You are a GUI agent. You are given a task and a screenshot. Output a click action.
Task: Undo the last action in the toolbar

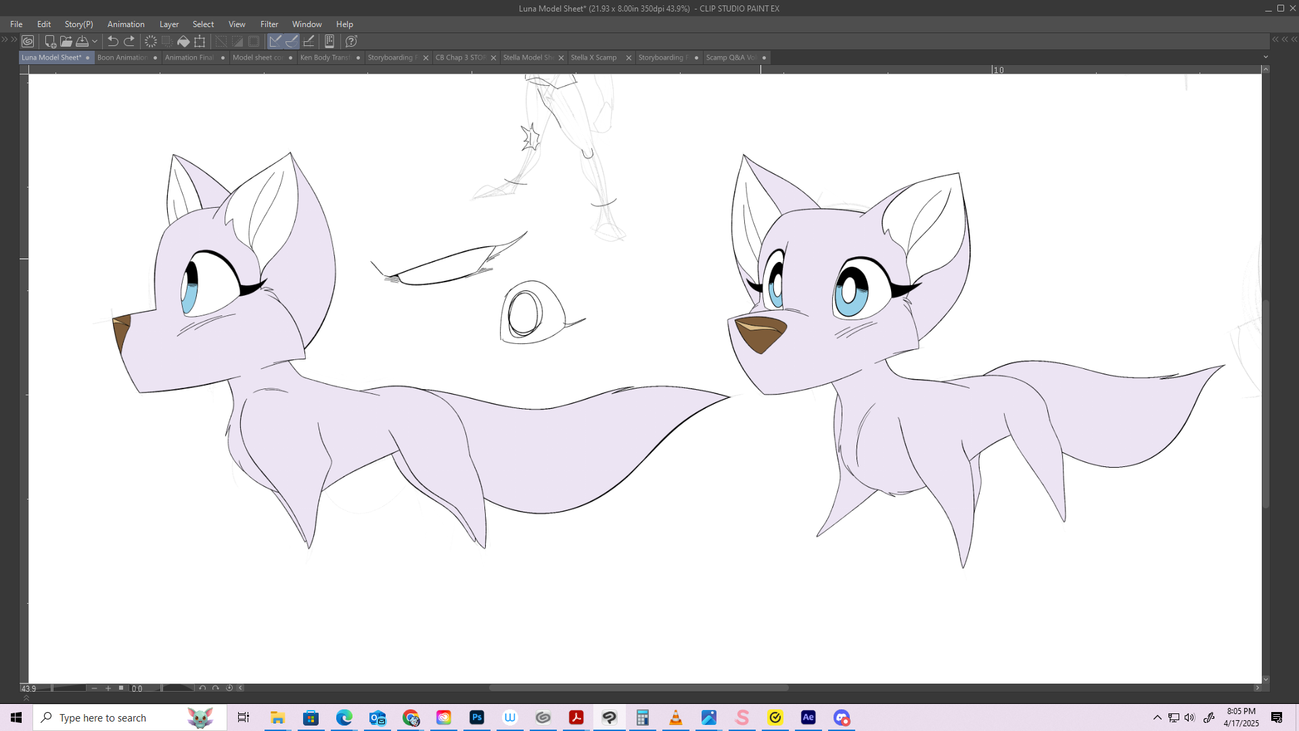112,41
